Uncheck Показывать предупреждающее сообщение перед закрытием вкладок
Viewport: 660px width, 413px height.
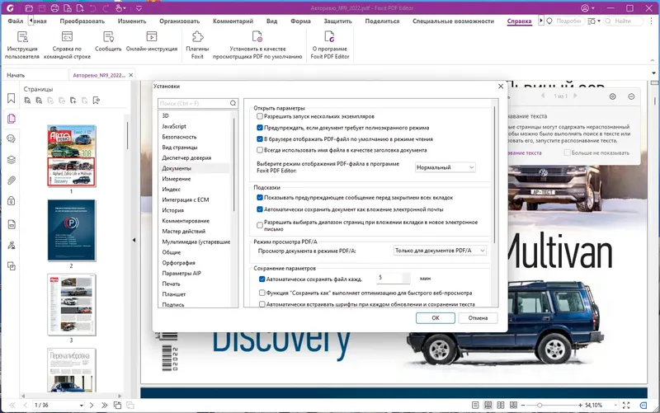[260, 197]
